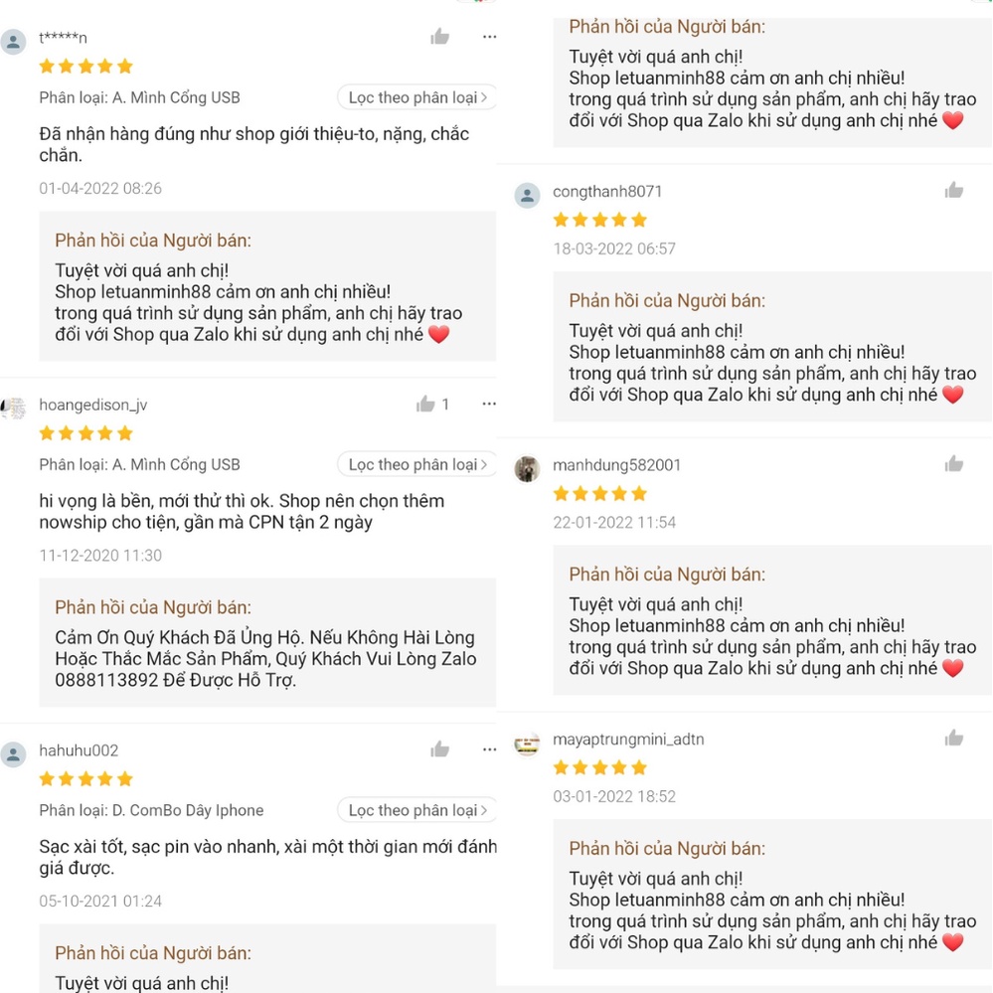This screenshot has height=993, width=993.
Task: Open hoangedison_jv's profile avatar
Action: point(13,409)
